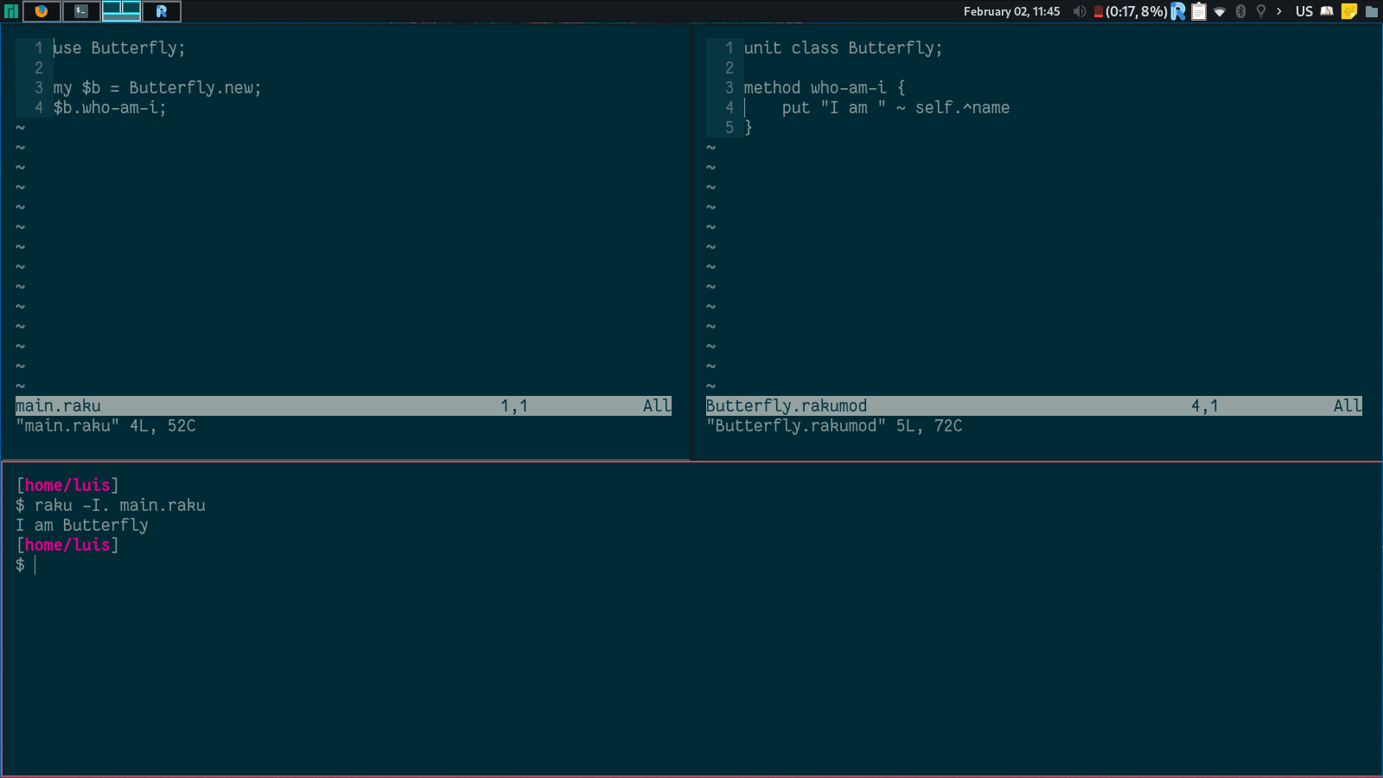Mute the volume speaker icon
This screenshot has height=778, width=1383.
[x=1079, y=11]
